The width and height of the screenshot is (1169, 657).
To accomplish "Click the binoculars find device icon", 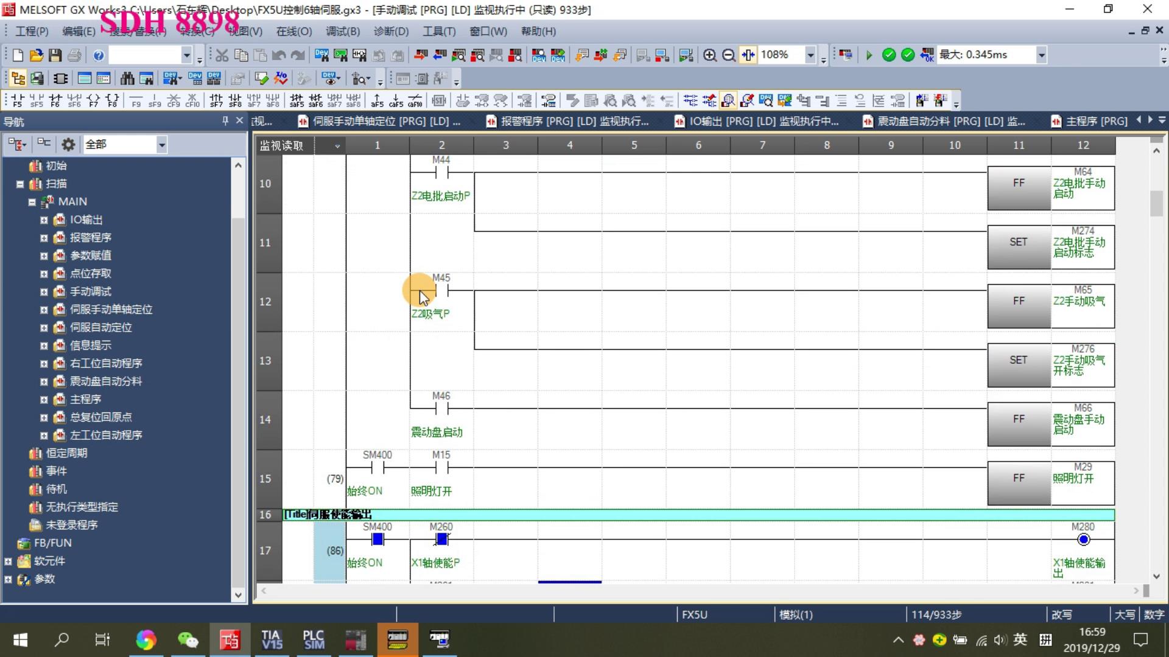I will [x=127, y=78].
